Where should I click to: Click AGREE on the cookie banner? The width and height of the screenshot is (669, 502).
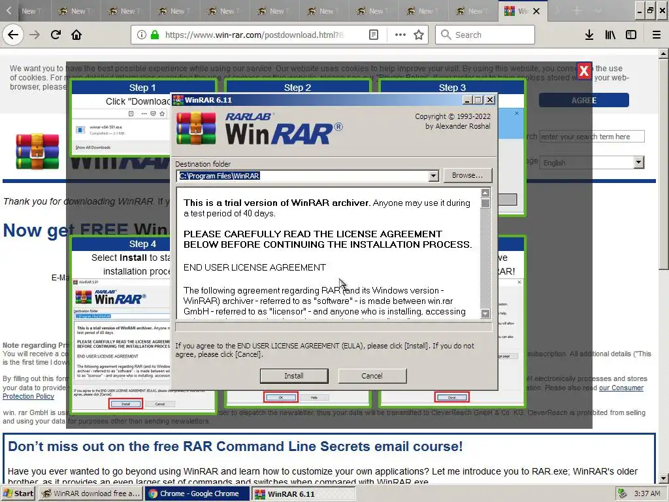point(583,100)
